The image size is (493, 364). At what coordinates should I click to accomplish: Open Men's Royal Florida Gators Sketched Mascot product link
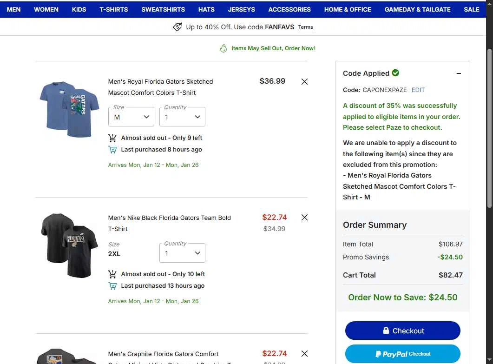(160, 87)
